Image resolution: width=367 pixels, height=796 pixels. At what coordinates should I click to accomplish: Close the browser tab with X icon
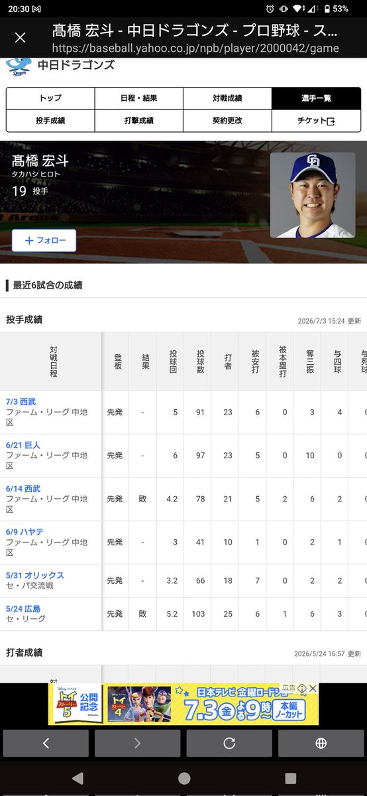pyautogui.click(x=20, y=38)
